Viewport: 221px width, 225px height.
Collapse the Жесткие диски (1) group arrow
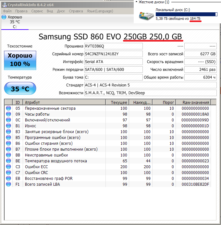[x=136, y=2]
